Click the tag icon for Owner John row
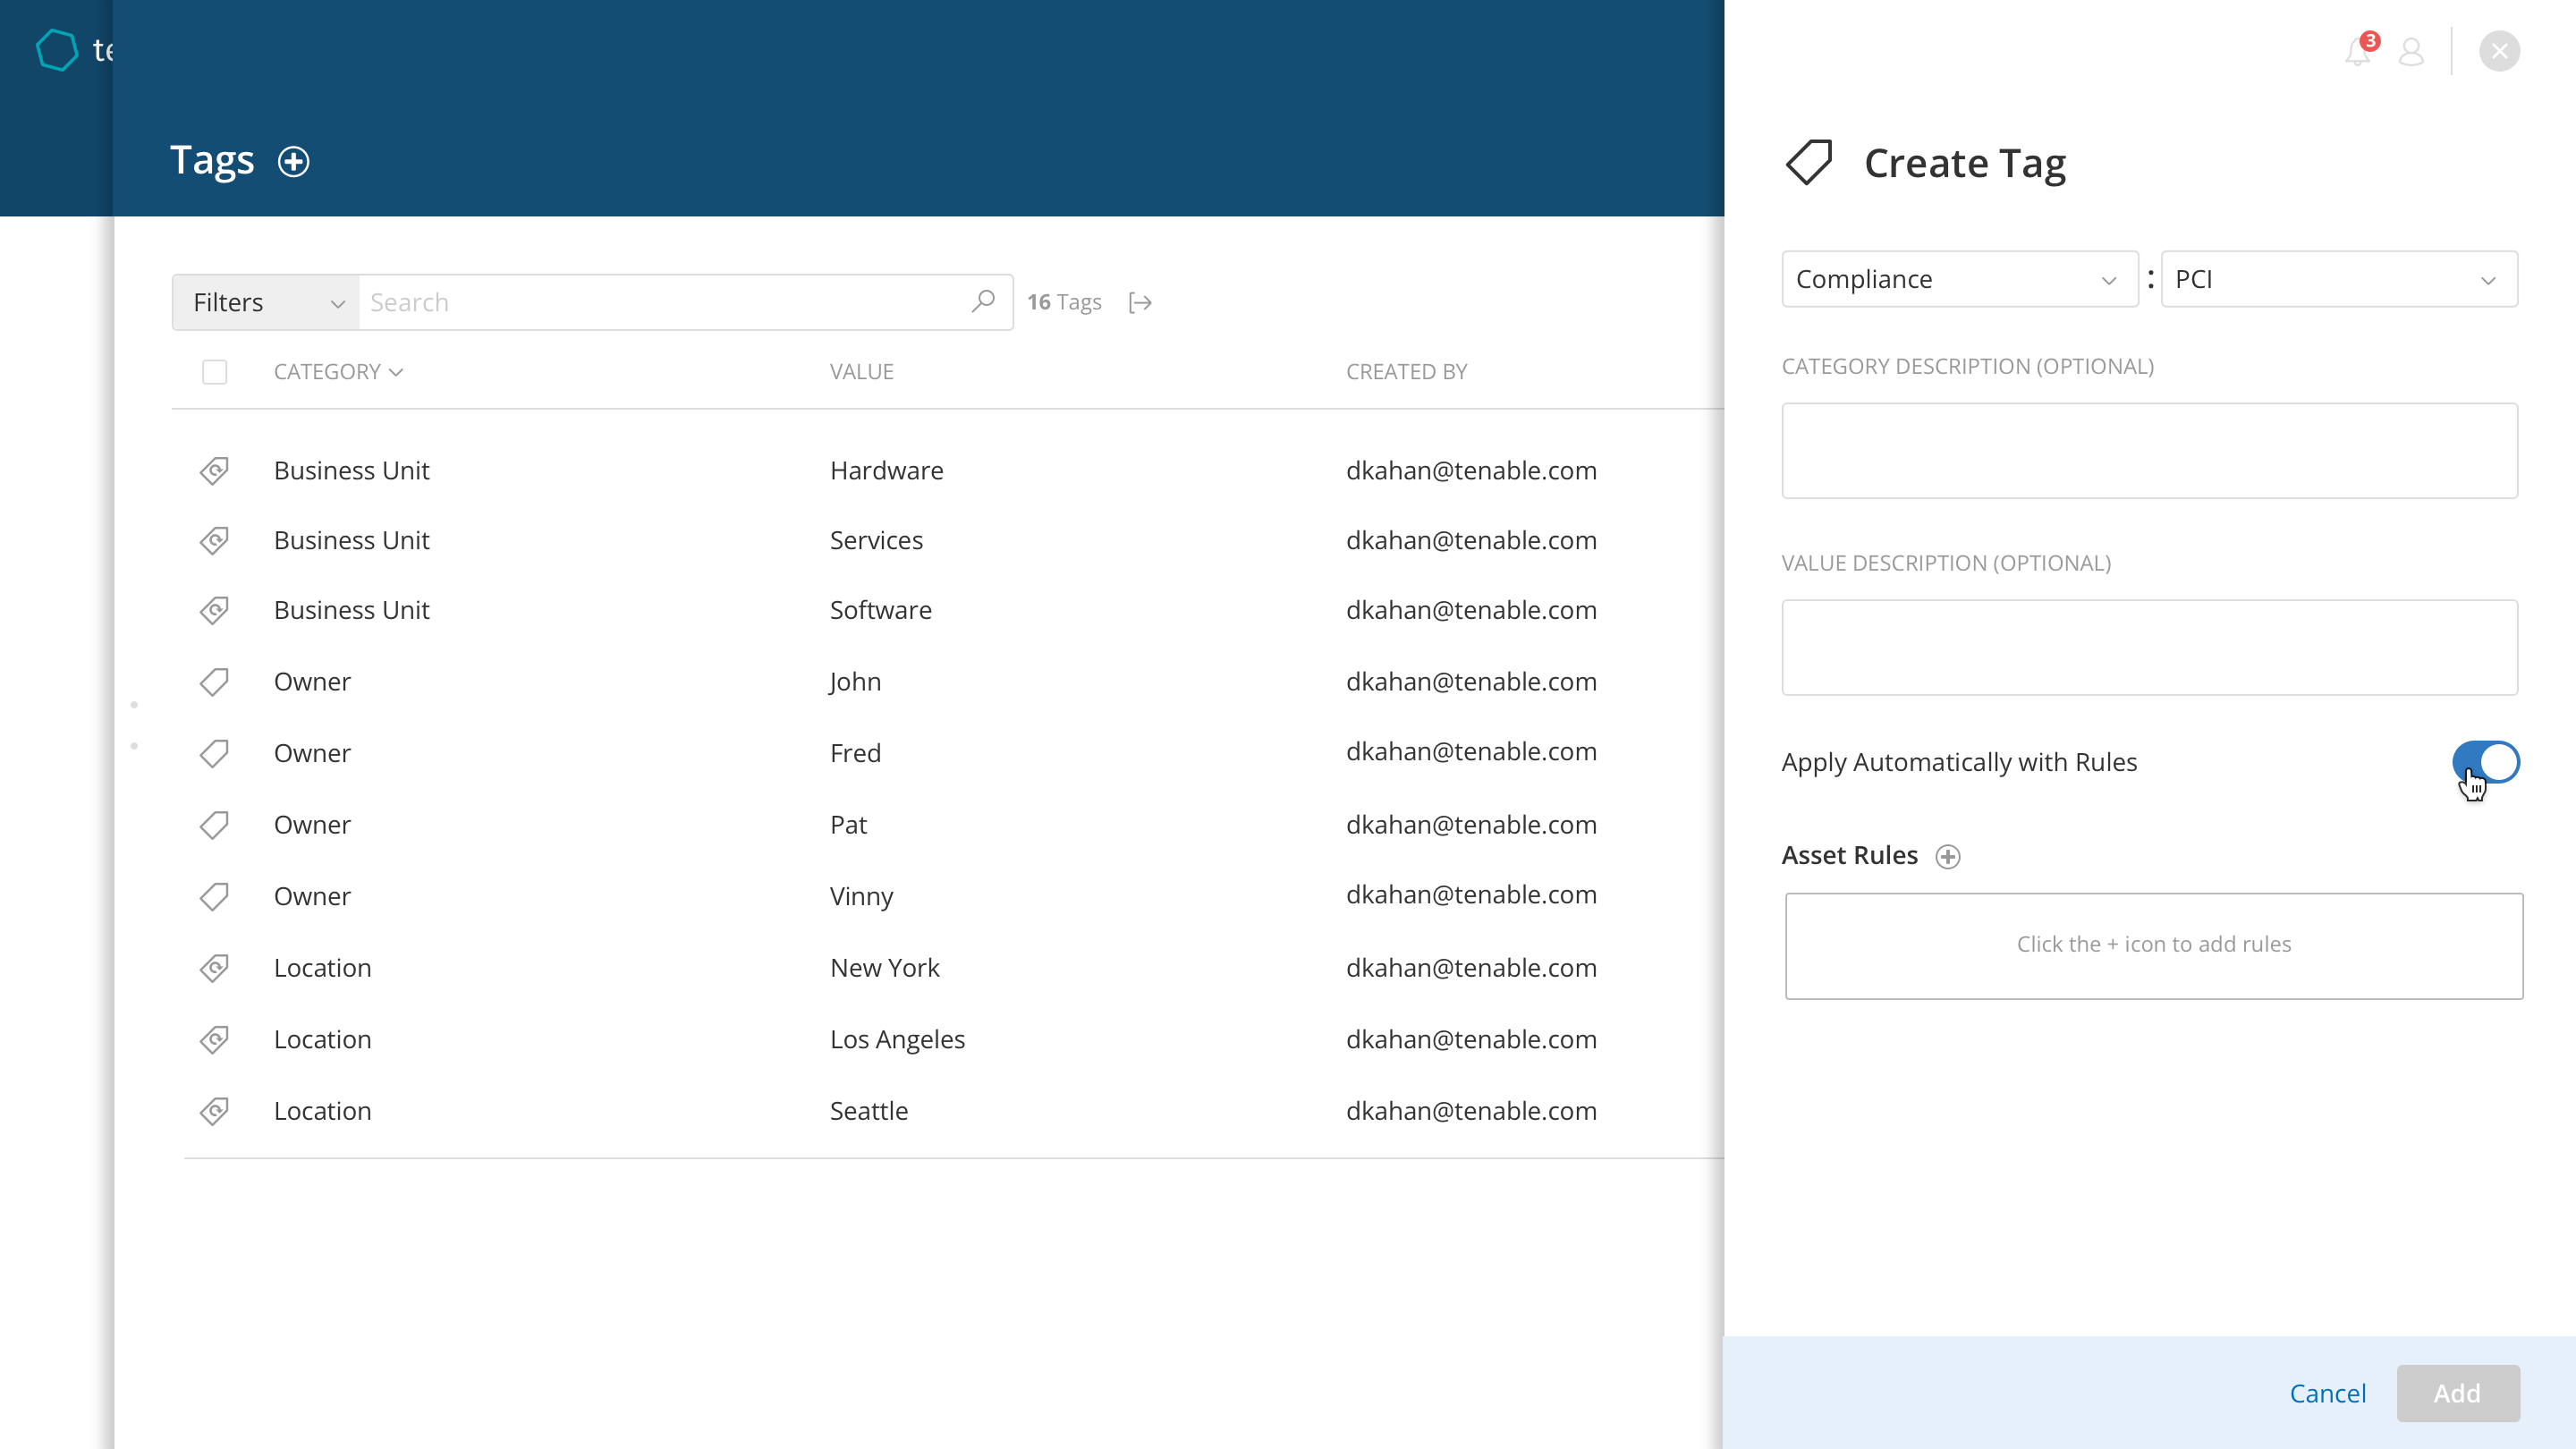The image size is (2576, 1449). pos(214,682)
